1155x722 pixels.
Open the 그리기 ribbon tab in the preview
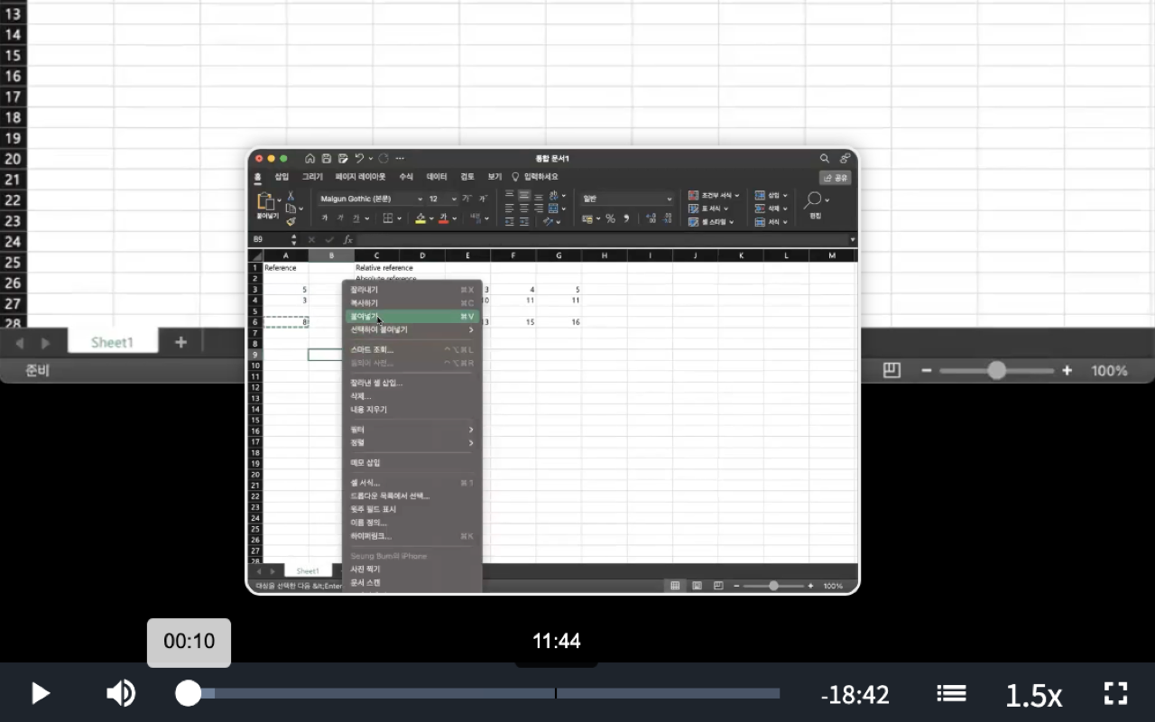point(312,177)
